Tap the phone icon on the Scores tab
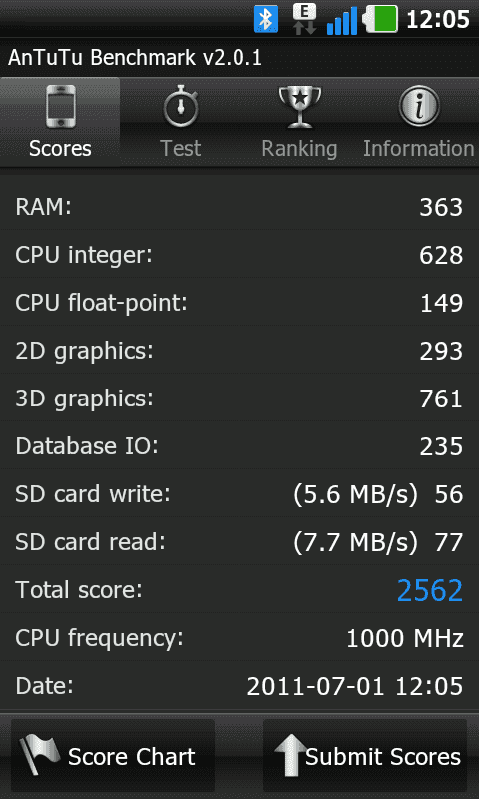The width and height of the screenshot is (479, 799). tap(61, 107)
